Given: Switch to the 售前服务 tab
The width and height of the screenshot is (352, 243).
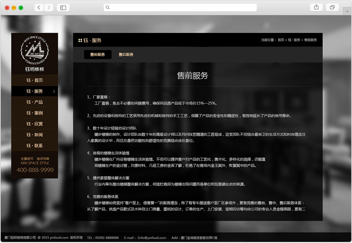Looking at the screenshot, I should click(97, 54).
